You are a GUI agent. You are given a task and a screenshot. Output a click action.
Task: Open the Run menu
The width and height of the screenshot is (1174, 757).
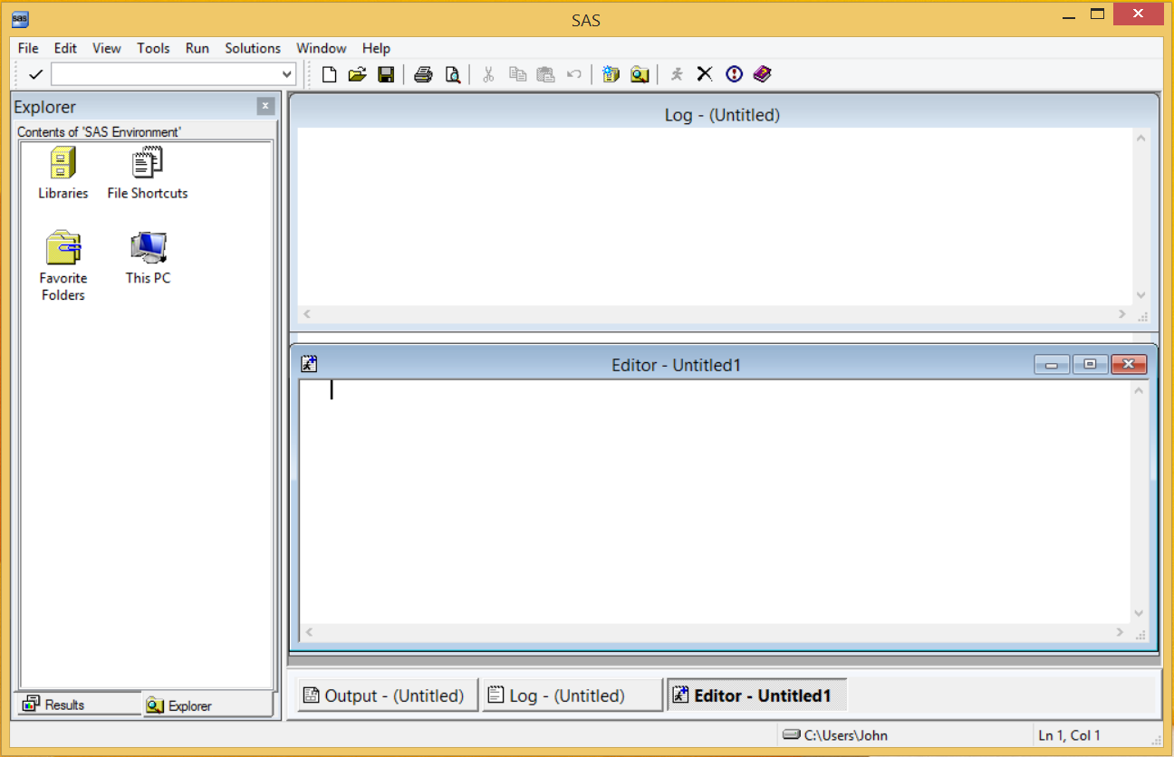click(x=197, y=48)
